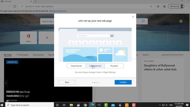Open the Windows Start menu
The height and width of the screenshot is (107, 190).
click(x=2, y=105)
